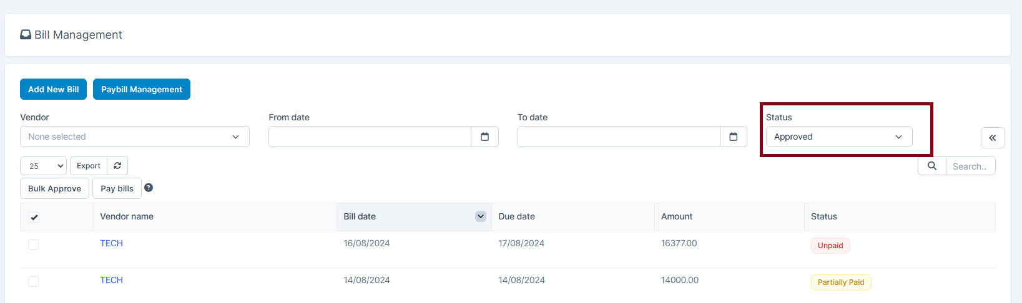Sort by the Bill date column arrow
The height and width of the screenshot is (303, 1022).
tap(481, 216)
